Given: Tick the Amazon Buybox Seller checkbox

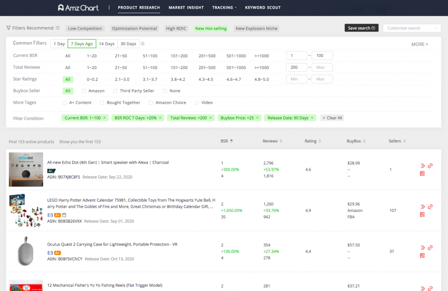Looking at the screenshot, I should pos(84,91).
